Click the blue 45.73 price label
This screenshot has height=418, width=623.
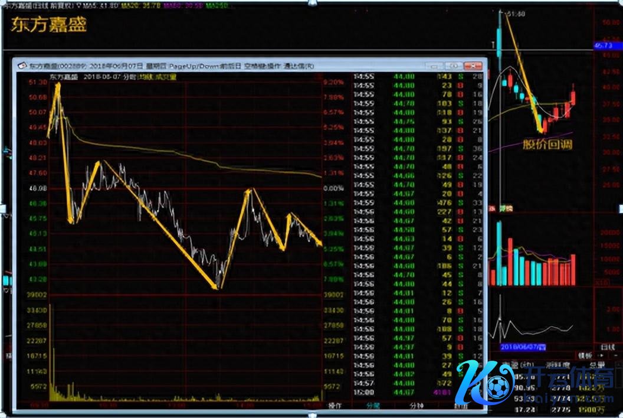point(604,45)
